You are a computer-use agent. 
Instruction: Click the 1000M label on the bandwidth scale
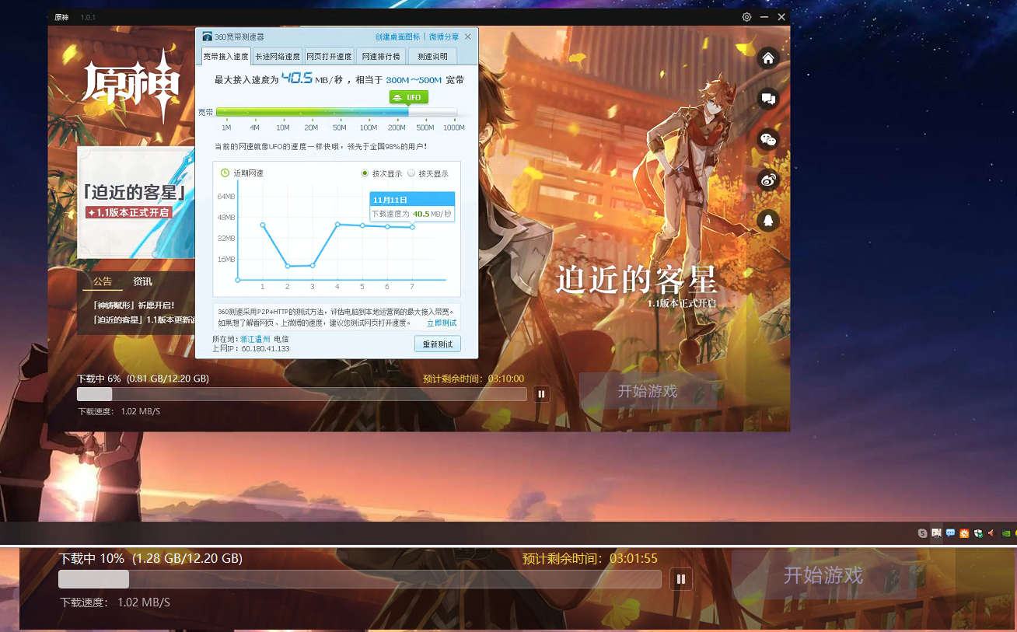click(x=454, y=127)
